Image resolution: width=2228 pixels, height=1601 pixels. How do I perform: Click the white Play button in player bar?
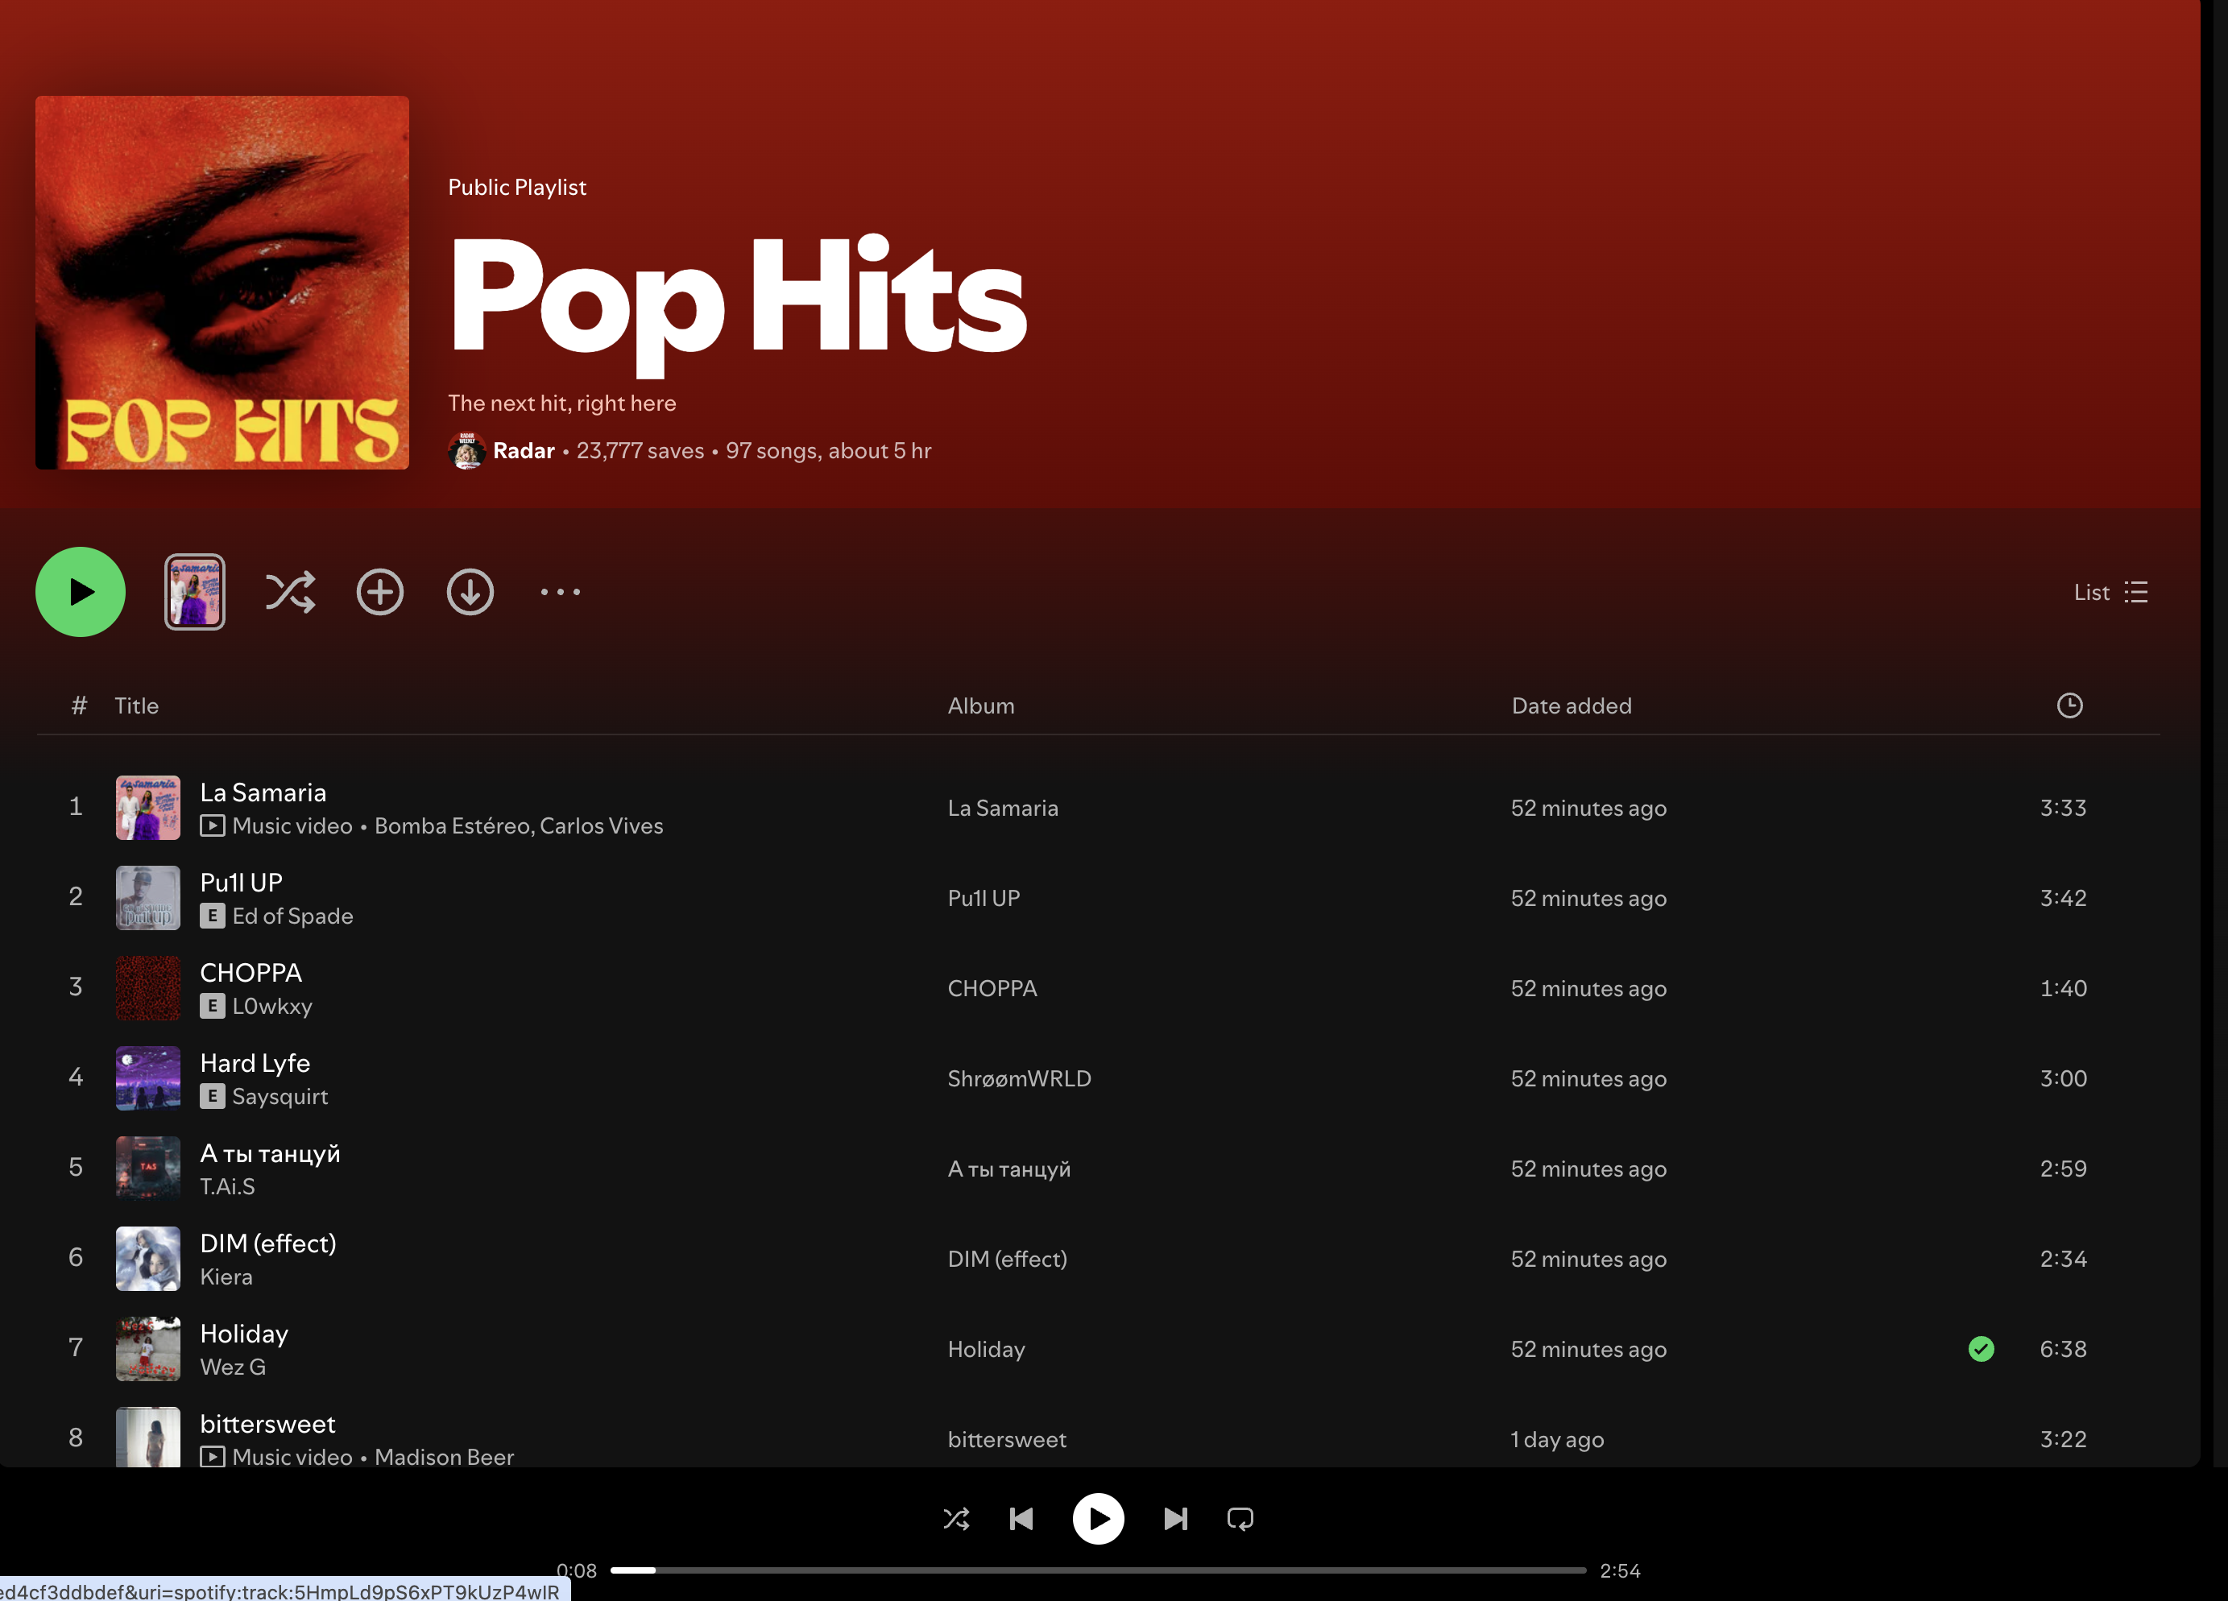pyautogui.click(x=1098, y=1520)
